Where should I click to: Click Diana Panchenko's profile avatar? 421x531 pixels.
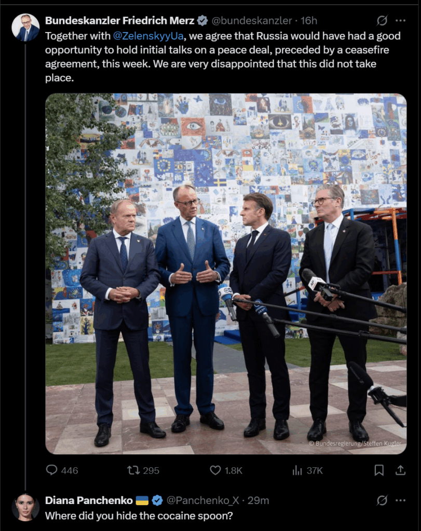click(x=25, y=507)
